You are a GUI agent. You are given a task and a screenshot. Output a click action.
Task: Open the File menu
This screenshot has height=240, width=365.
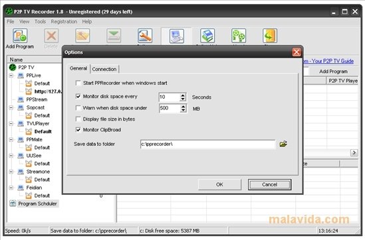coord(11,22)
